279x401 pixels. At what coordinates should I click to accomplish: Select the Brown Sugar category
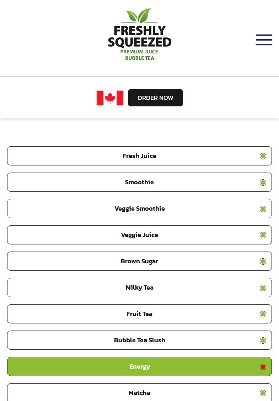coord(139,261)
